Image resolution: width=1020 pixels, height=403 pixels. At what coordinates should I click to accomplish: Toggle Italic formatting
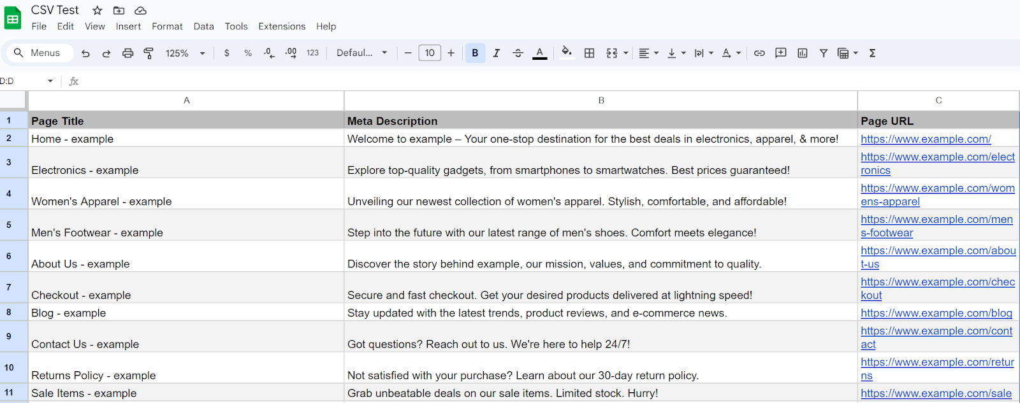(x=496, y=53)
